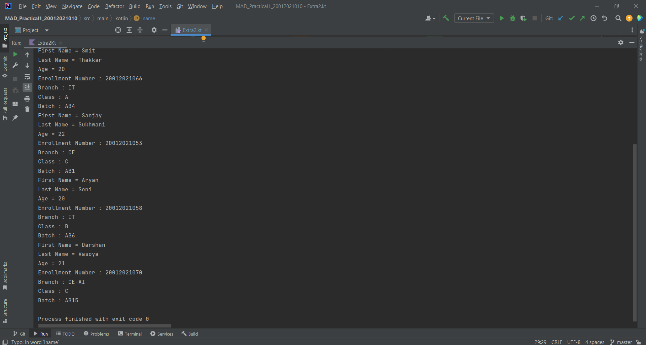Open Terminal tool window tab

click(130, 334)
